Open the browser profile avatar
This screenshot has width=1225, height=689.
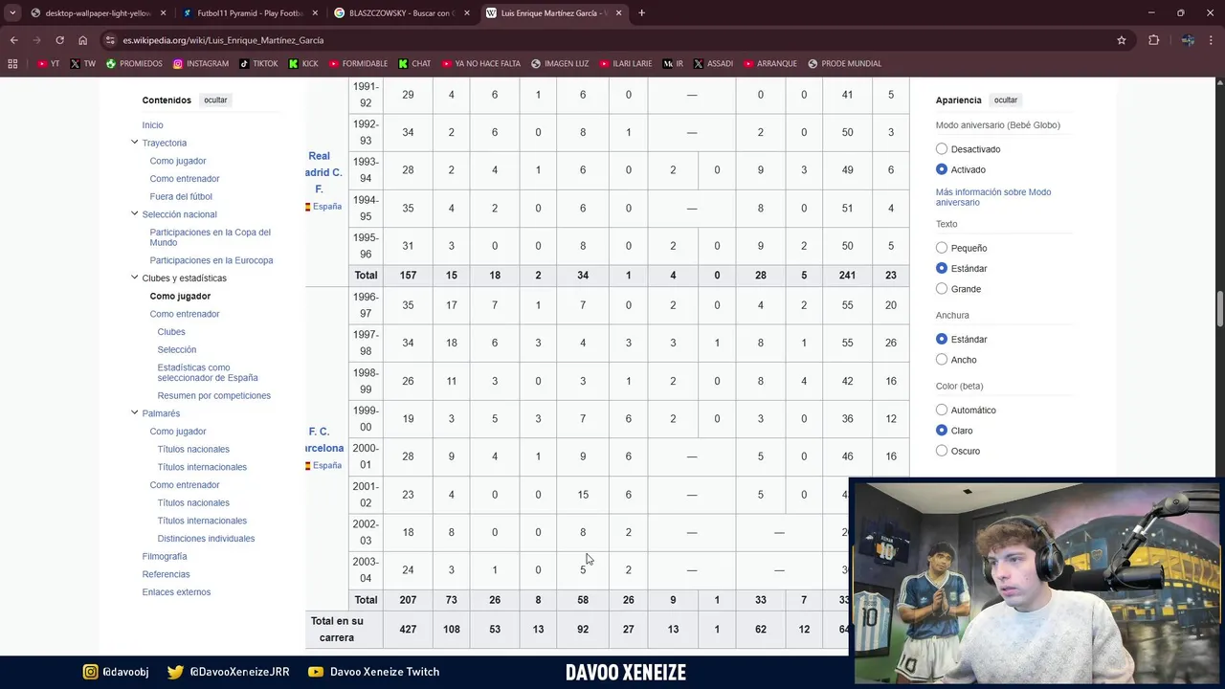pyautogui.click(x=1188, y=40)
